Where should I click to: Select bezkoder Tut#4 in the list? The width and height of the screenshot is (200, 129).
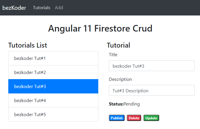53,100
